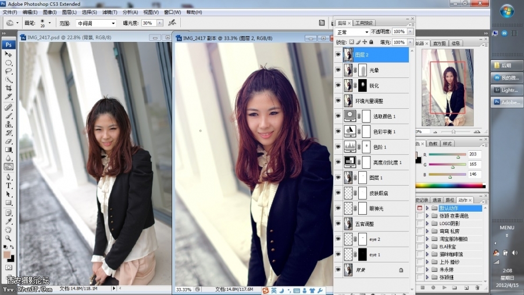The image size is (524, 295).
Task: Toggle airbrush option in options bar
Action: click(172, 23)
